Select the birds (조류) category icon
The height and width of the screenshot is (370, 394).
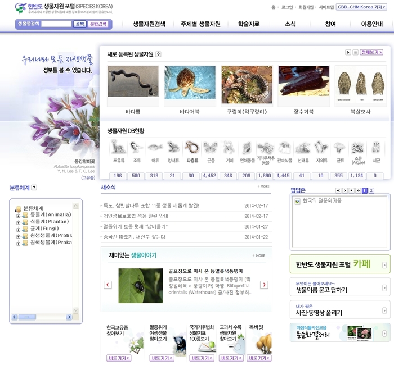(136, 148)
